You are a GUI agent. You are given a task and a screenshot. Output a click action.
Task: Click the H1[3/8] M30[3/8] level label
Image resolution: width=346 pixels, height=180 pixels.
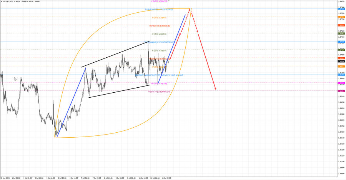(159, 50)
